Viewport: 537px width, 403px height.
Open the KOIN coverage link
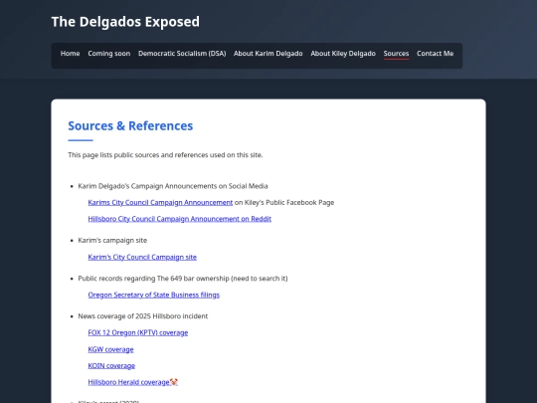(111, 365)
